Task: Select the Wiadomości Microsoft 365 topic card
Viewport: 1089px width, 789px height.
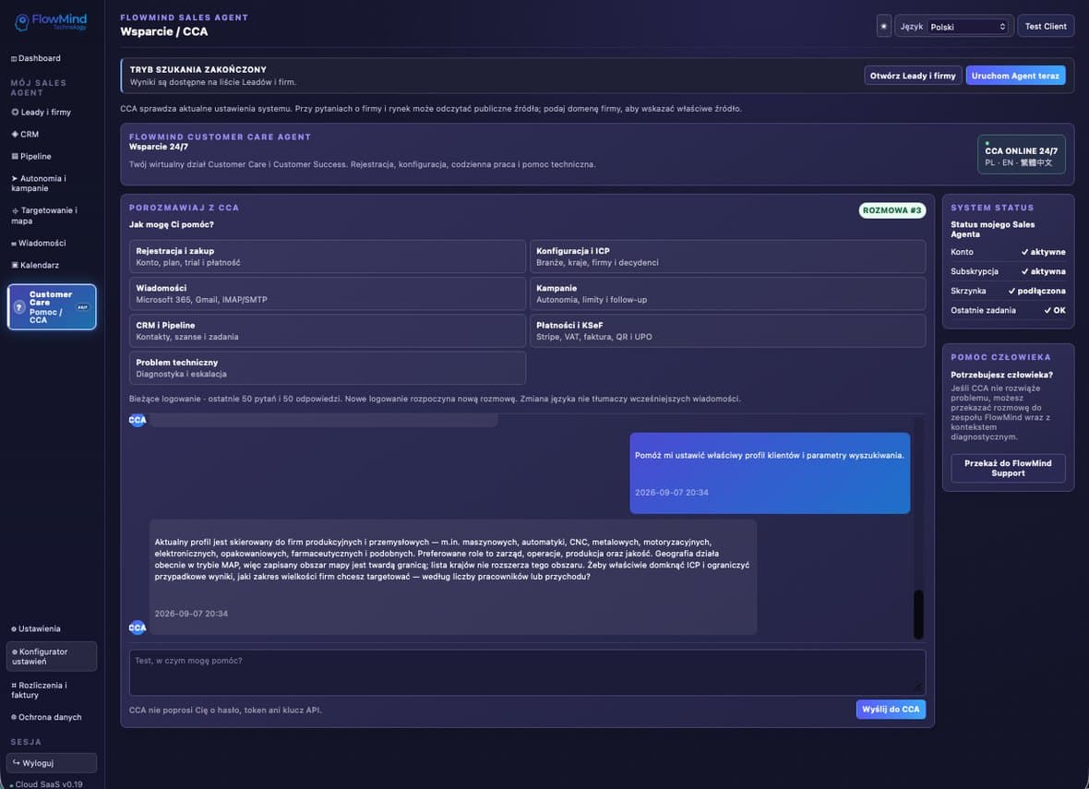Action: click(327, 293)
